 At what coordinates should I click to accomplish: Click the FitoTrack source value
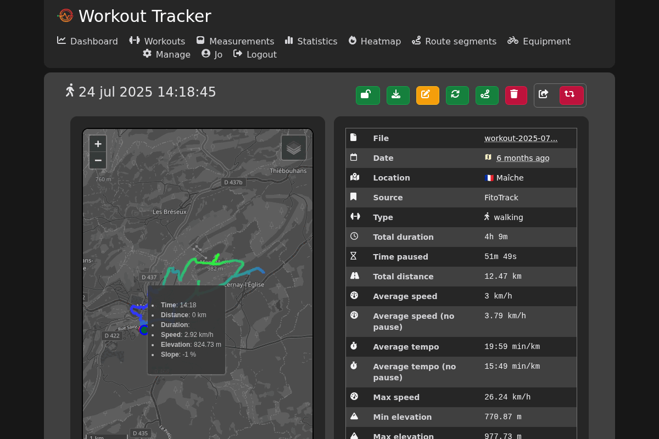(x=501, y=198)
